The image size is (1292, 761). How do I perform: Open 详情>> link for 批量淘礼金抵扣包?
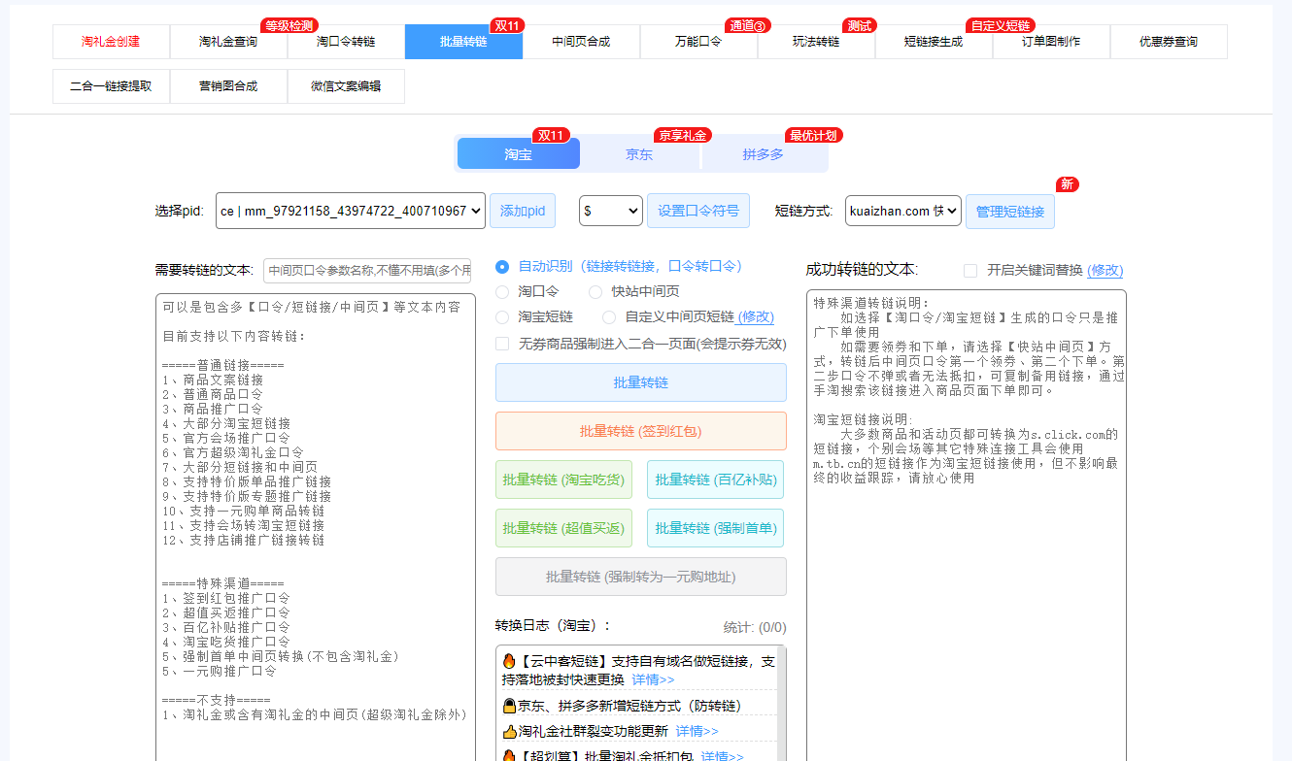point(723,756)
